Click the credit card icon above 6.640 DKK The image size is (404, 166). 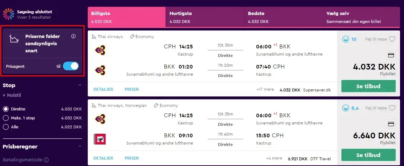click(391, 124)
